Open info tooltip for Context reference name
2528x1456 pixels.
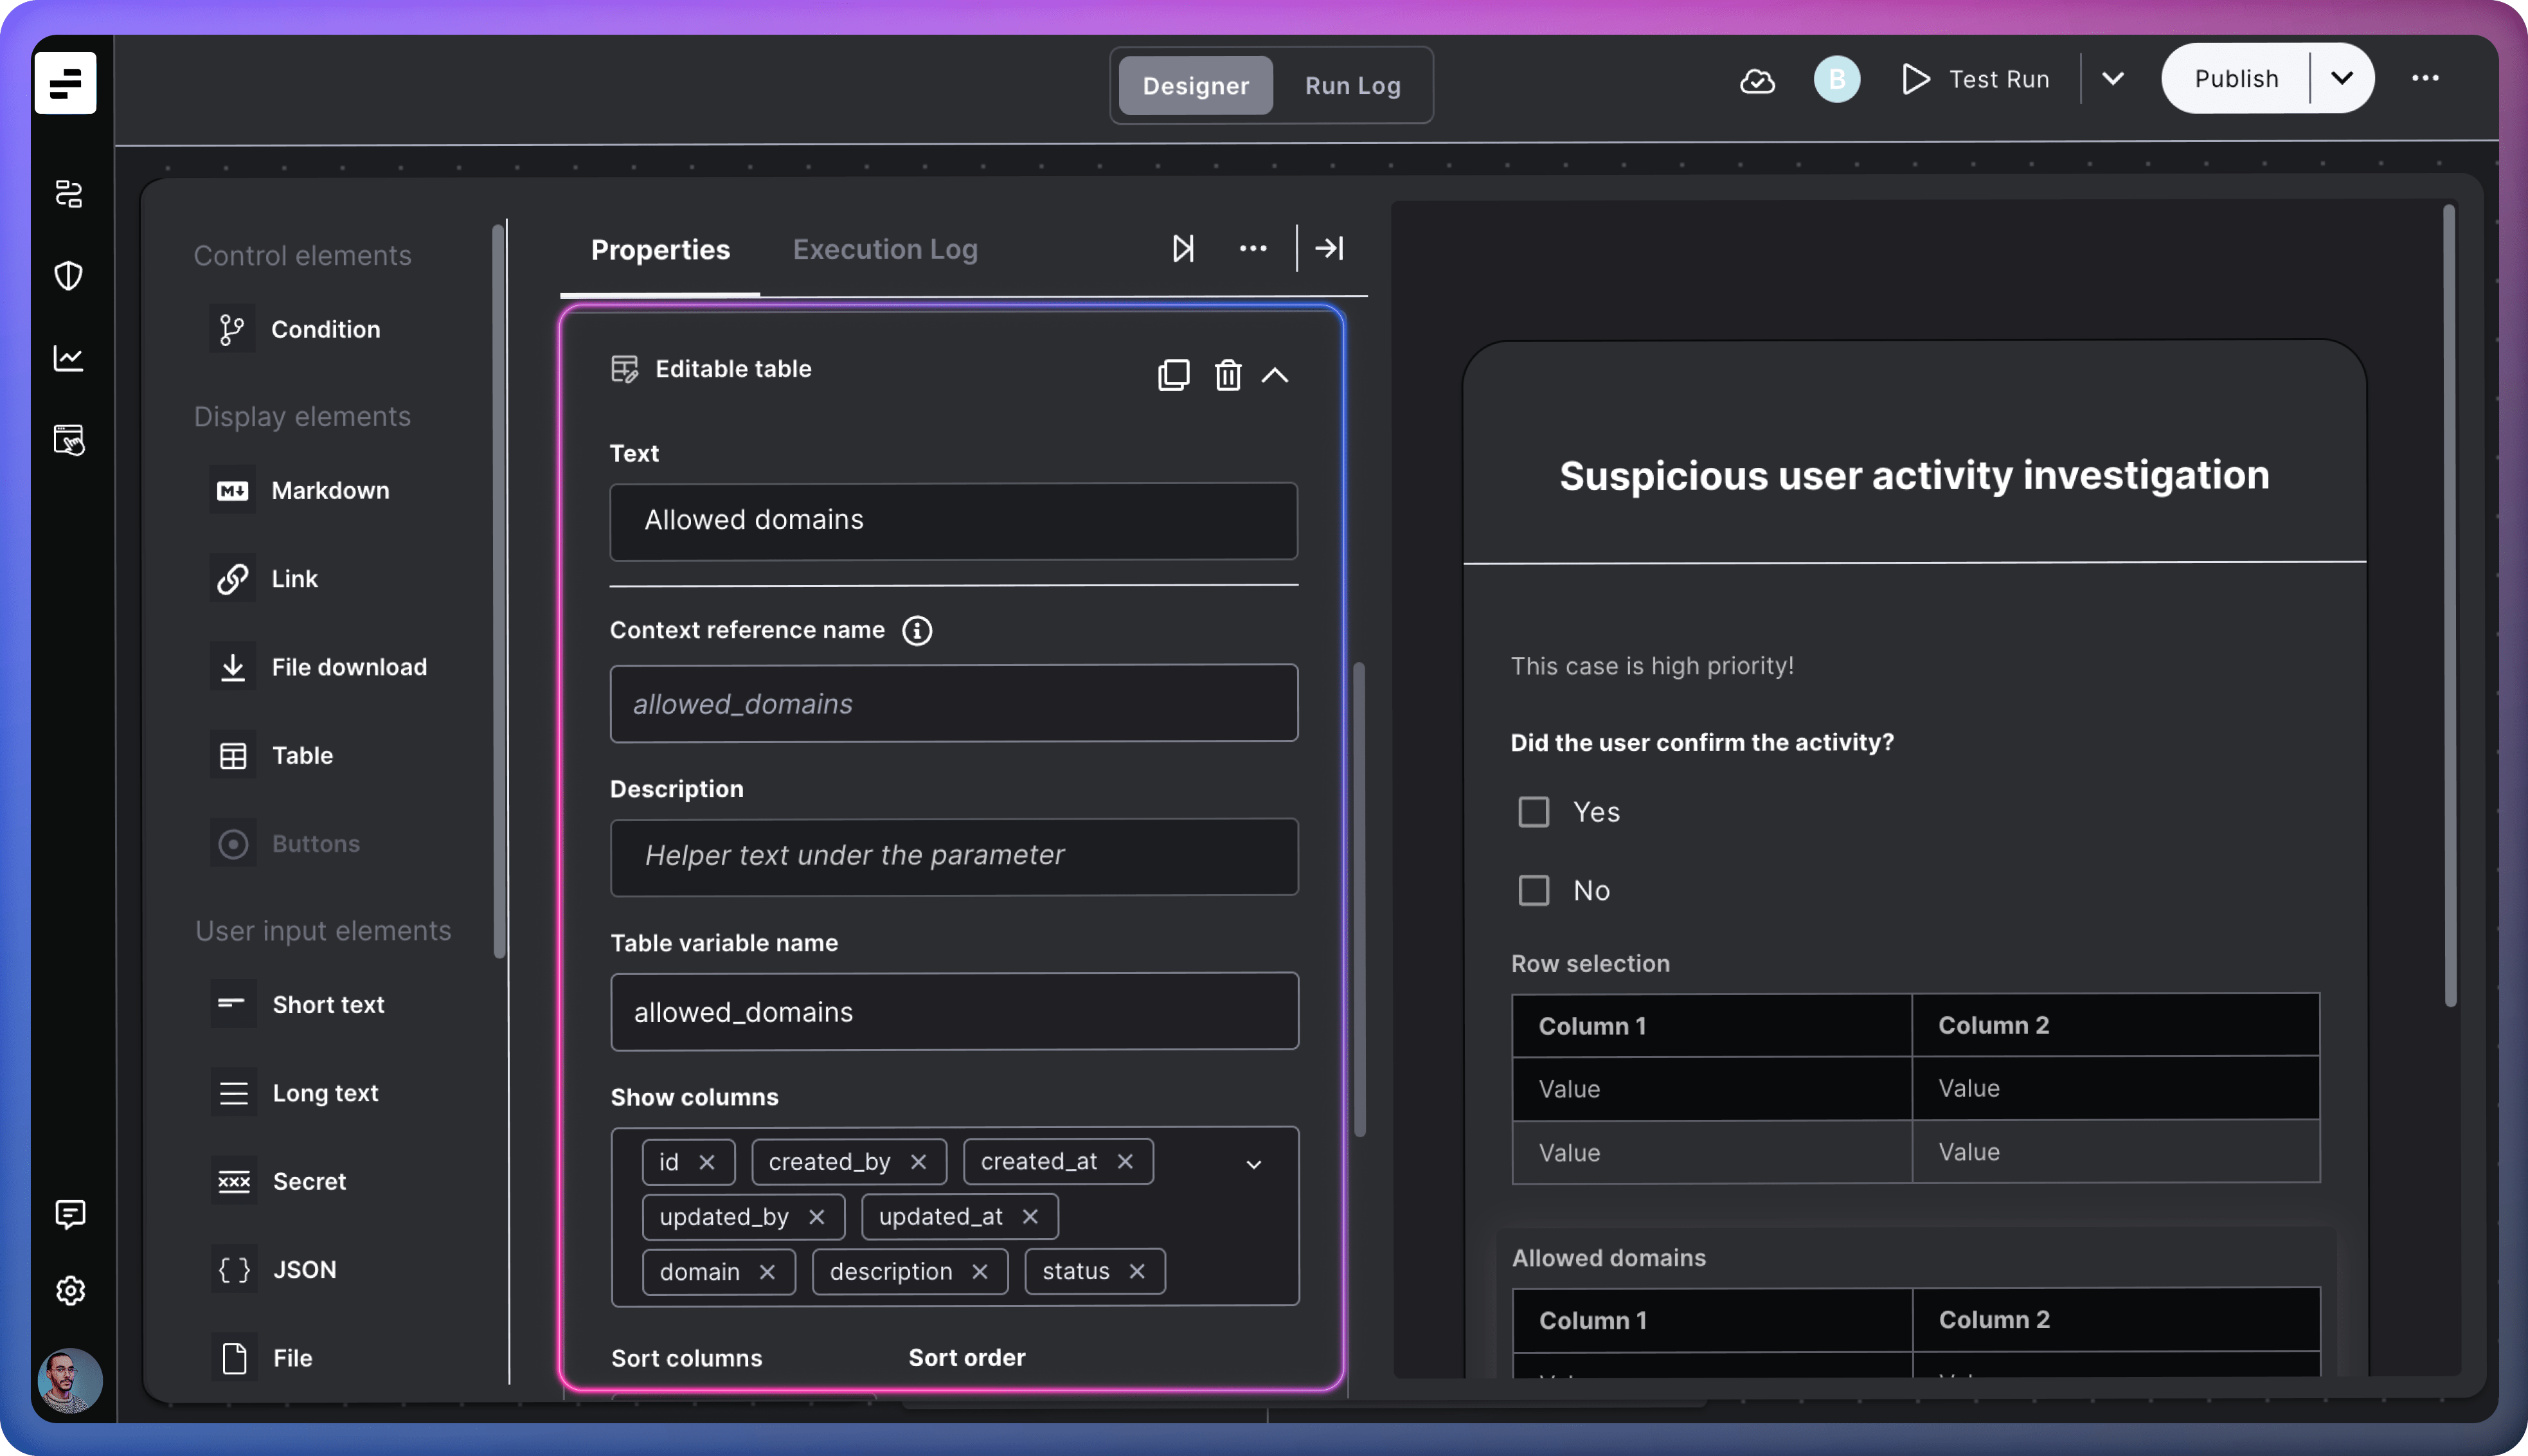[917, 630]
